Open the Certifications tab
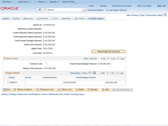The image size is (168, 126). (x=43, y=18)
